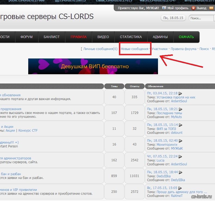
Task: Open forum section ending in обновления
Action: coord(10,95)
